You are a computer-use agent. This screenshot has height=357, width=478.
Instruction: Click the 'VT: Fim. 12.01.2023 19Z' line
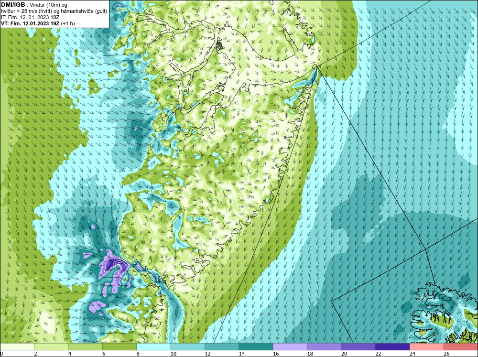click(x=31, y=23)
